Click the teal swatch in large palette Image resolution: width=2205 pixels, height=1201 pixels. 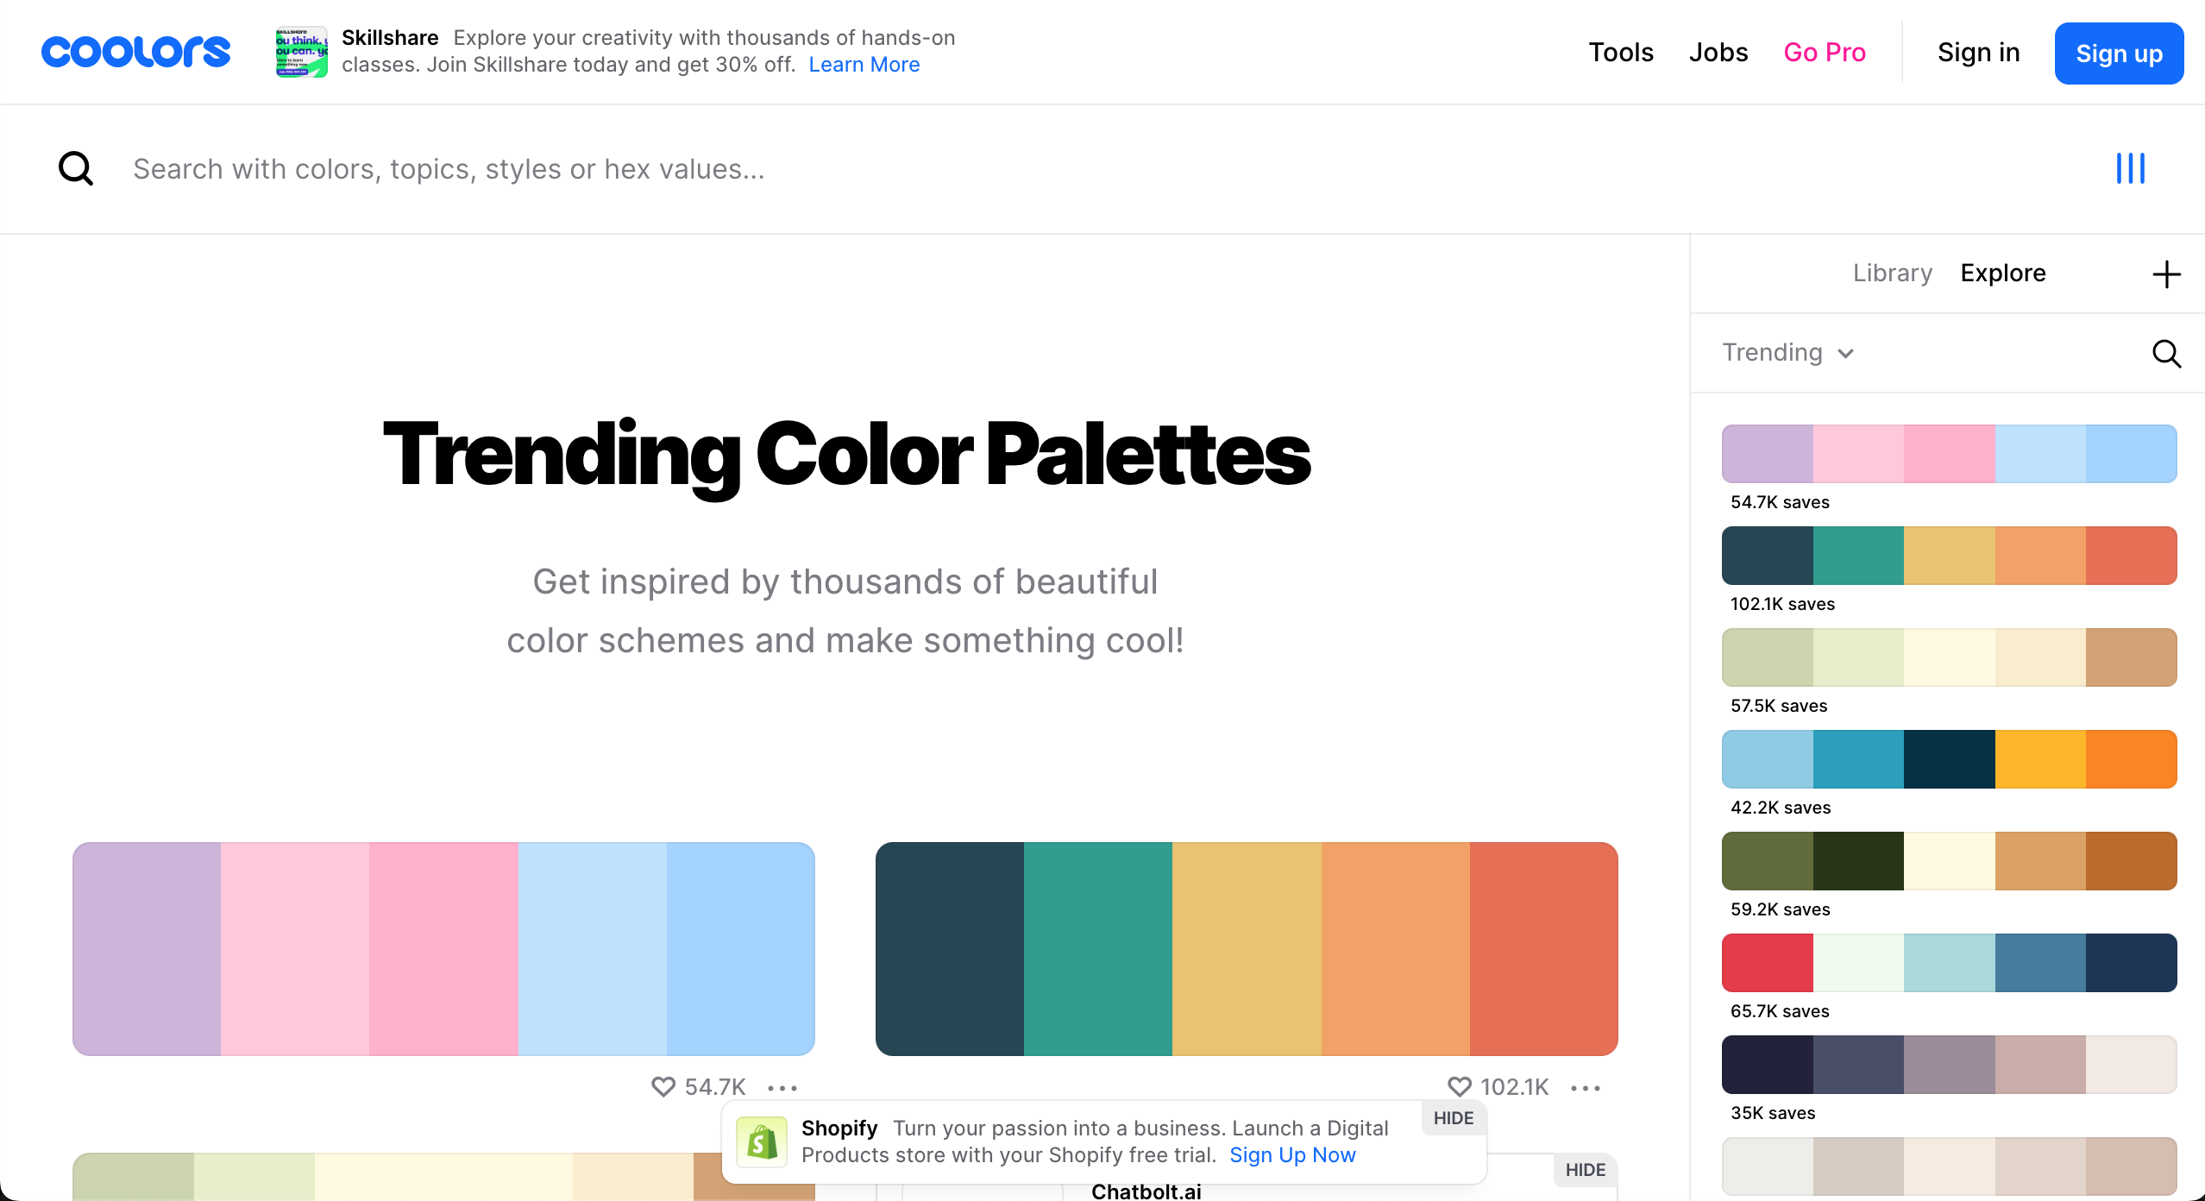[x=1097, y=948]
